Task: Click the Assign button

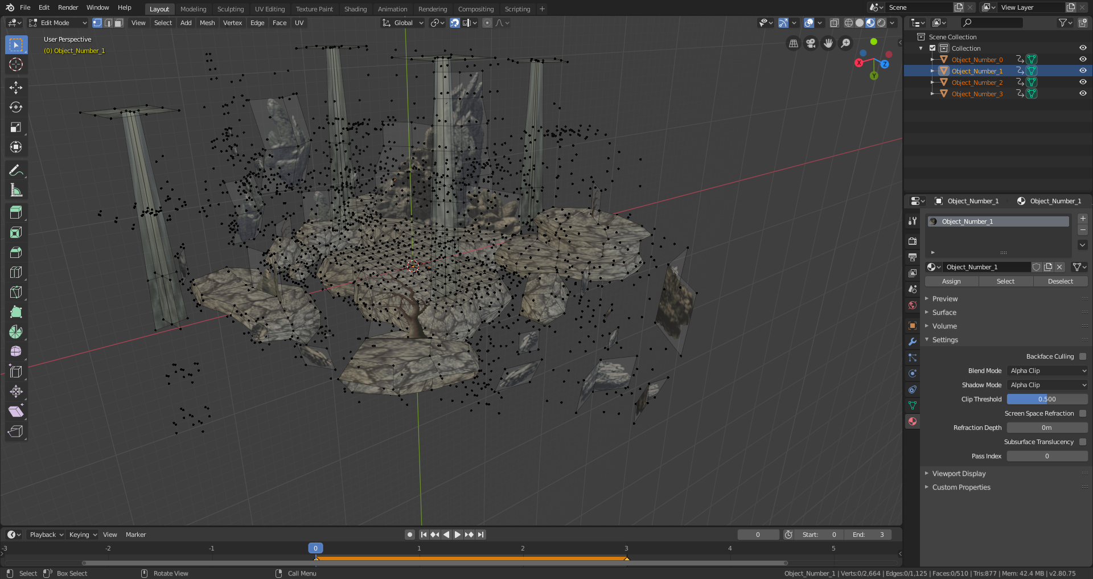Action: (951, 281)
